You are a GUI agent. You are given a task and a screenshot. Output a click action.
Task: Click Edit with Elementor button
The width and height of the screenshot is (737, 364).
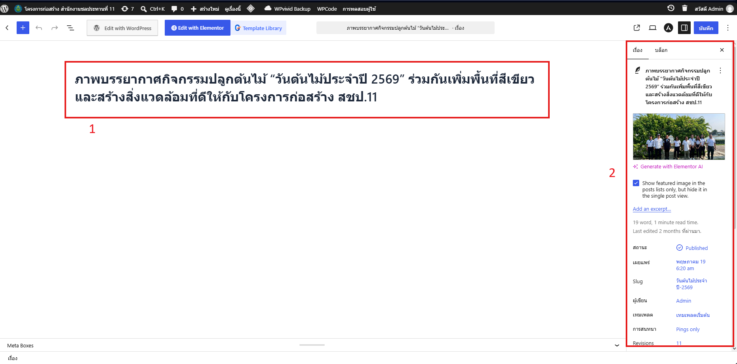click(198, 28)
